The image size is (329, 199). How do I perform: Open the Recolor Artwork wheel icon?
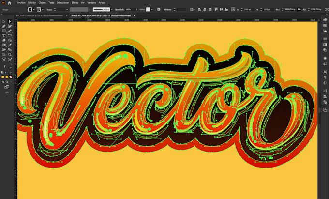coord(158,10)
